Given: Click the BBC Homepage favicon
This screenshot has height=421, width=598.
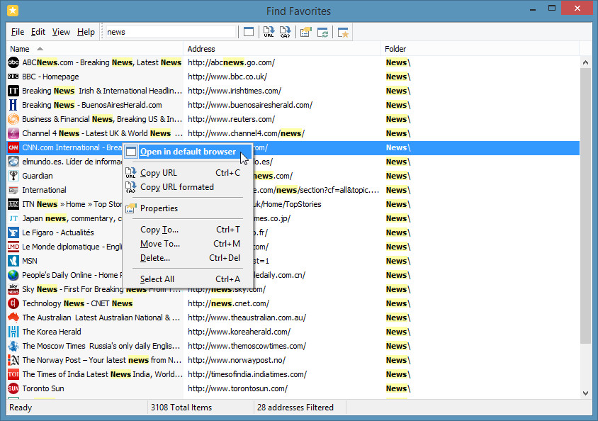Looking at the screenshot, I should (x=13, y=77).
